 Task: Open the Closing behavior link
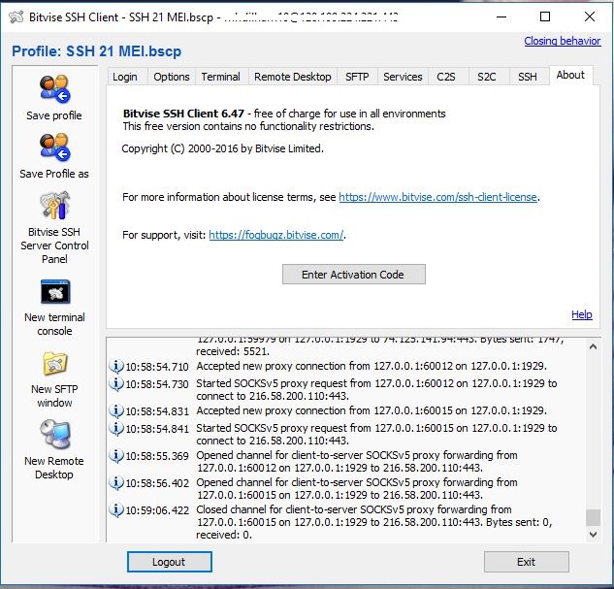(x=563, y=41)
